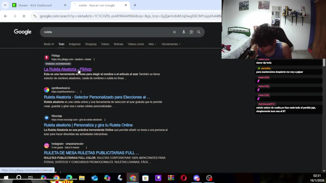Open WinRAR from the taskbar
The image size is (326, 183).
(x=171, y=178)
